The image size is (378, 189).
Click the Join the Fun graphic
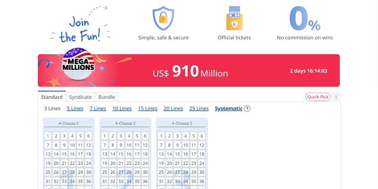click(80, 25)
